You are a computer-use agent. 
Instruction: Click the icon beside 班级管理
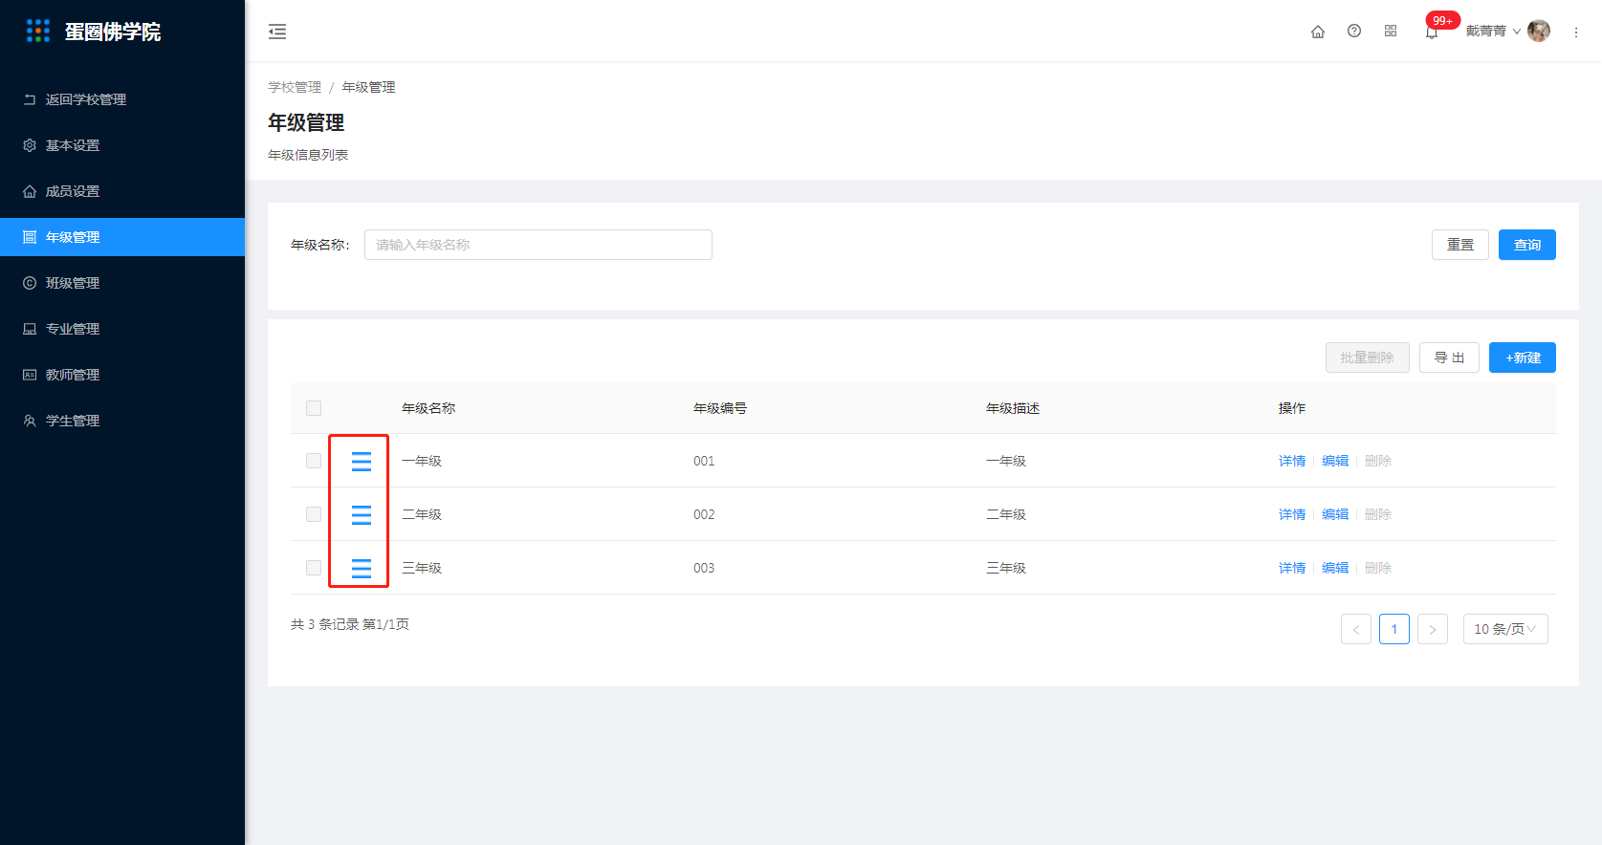click(30, 283)
